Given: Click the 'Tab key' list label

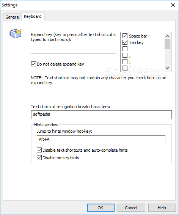Looking at the screenshot, I should coord(136,42).
